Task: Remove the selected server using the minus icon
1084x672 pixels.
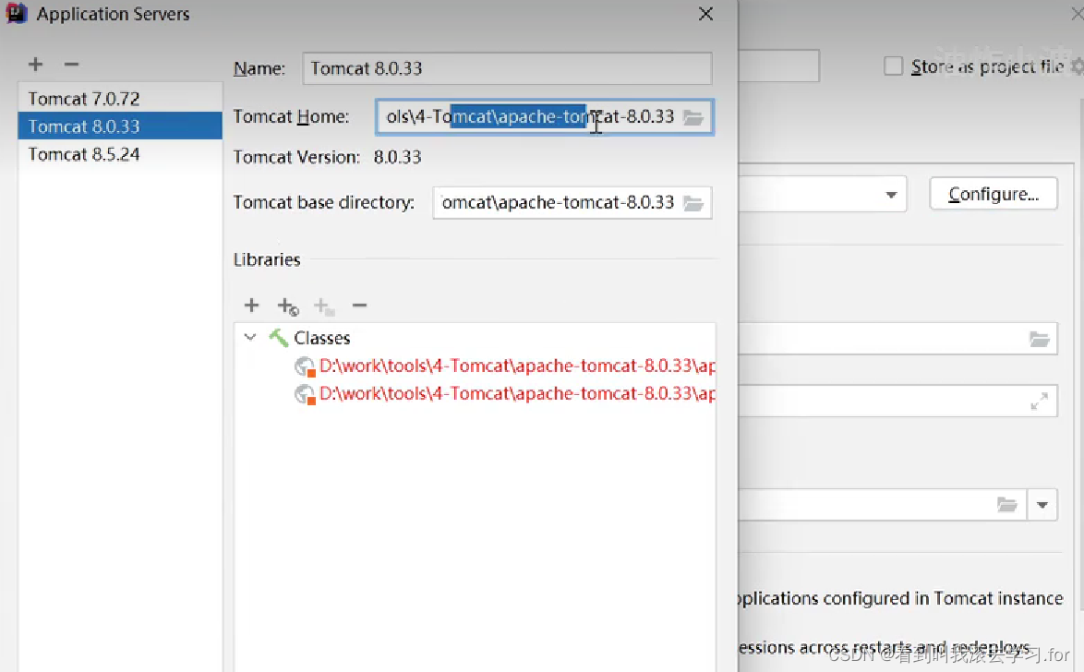Action: coord(71,64)
